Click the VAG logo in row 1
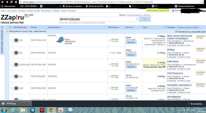 click(x=16, y=40)
